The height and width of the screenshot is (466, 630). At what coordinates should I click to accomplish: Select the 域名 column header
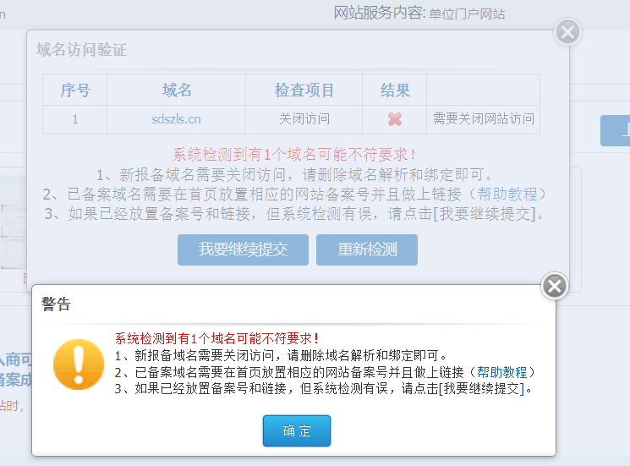click(x=176, y=90)
